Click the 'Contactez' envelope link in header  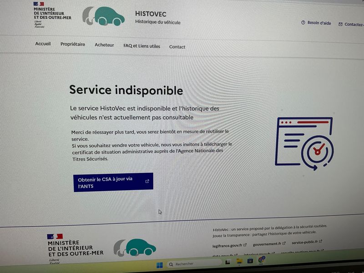[x=351, y=24]
